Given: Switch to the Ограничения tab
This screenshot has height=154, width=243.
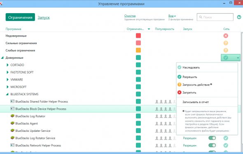Looking at the screenshot, I should point(20,17).
